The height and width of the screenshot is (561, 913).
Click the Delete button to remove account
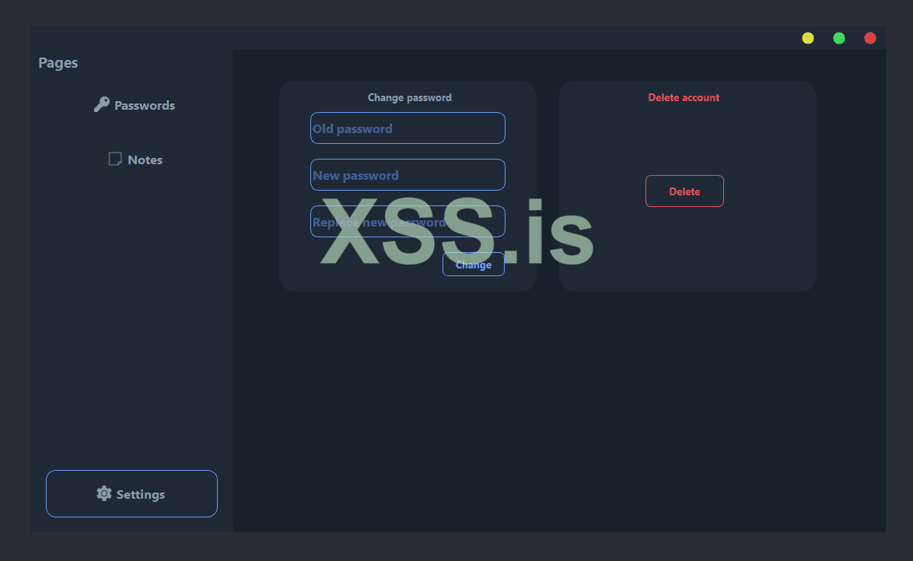tap(684, 191)
